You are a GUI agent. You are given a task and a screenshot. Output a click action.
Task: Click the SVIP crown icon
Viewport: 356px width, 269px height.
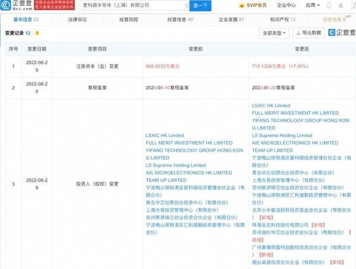click(241, 5)
